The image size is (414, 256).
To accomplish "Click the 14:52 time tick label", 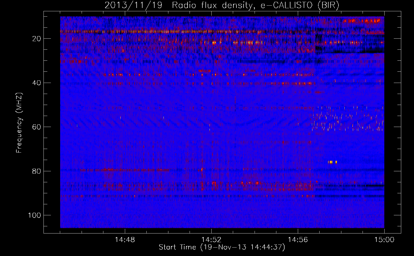I will 211,240.
